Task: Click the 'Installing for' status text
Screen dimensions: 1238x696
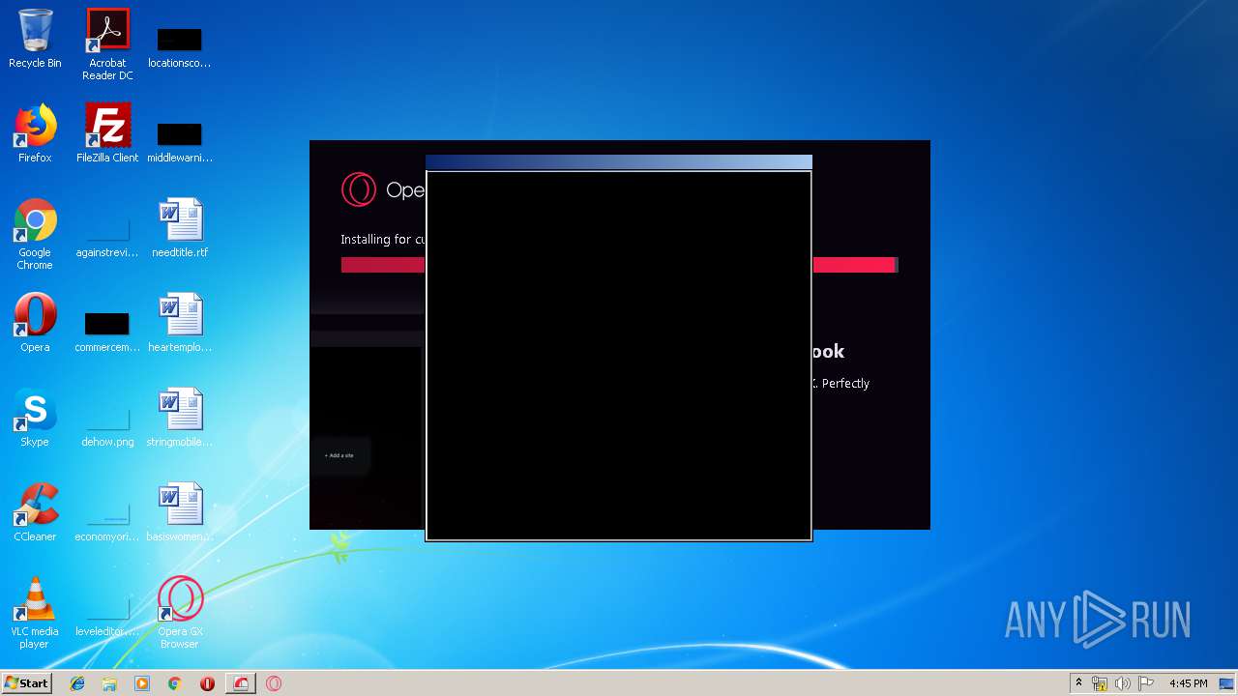Action: click(x=382, y=239)
